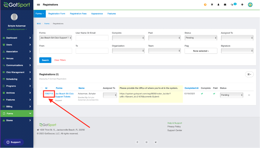Click the Dashboard sidebar icon

coord(4,38)
